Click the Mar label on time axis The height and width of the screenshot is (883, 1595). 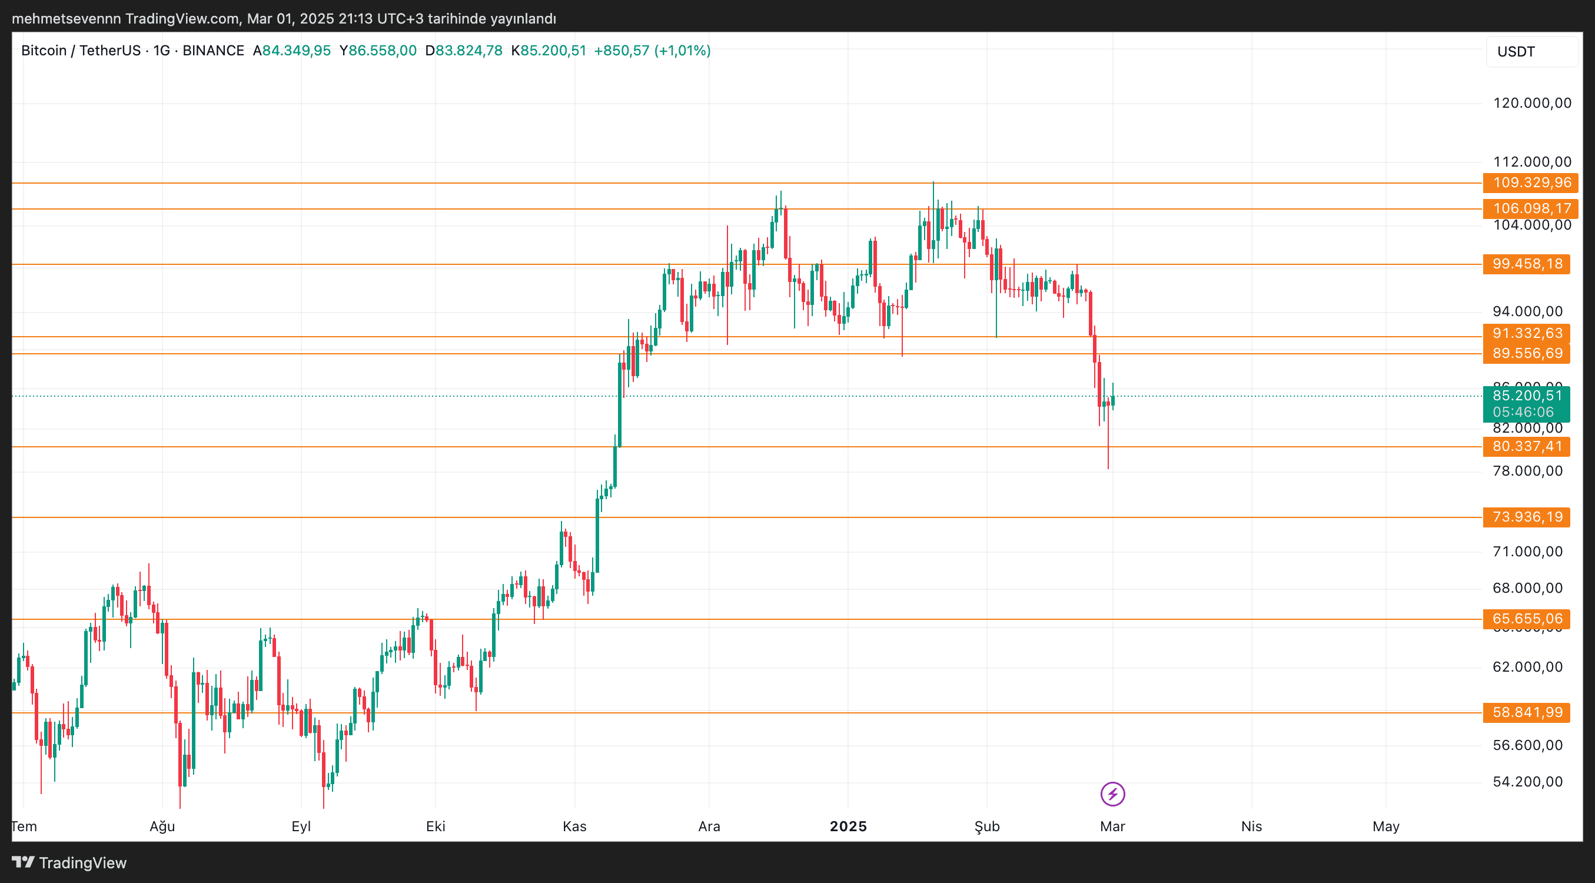tap(1112, 826)
